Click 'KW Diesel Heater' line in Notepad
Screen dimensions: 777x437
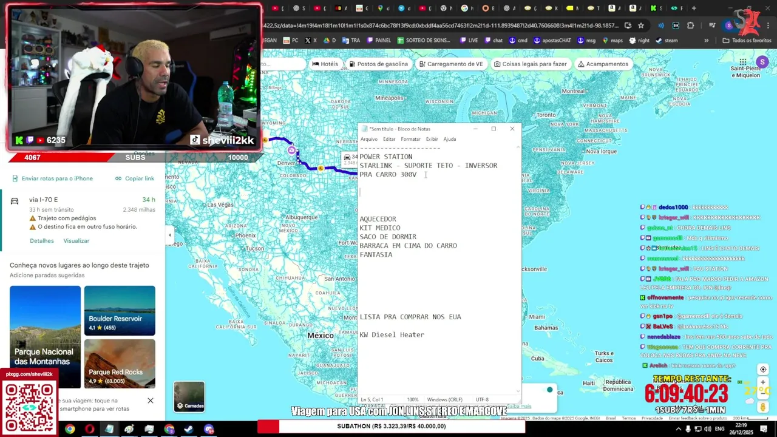[x=392, y=334]
